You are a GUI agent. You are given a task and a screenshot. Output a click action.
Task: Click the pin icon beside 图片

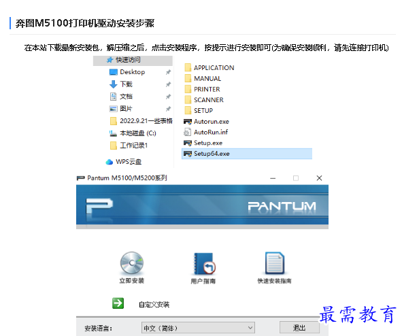tap(168, 109)
